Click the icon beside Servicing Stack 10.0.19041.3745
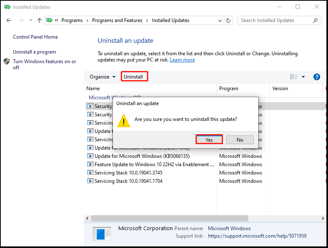Image resolution: width=328 pixels, height=248 pixels. (x=91, y=173)
